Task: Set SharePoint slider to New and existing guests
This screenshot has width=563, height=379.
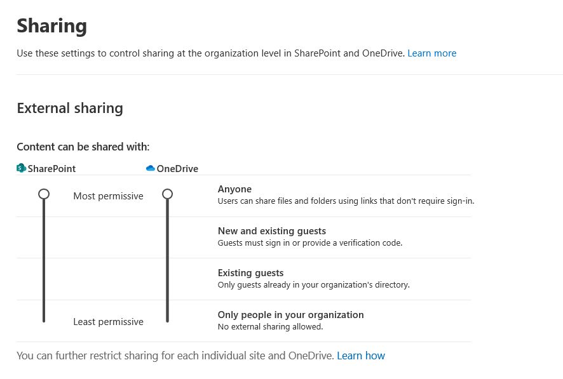Action: coord(44,236)
